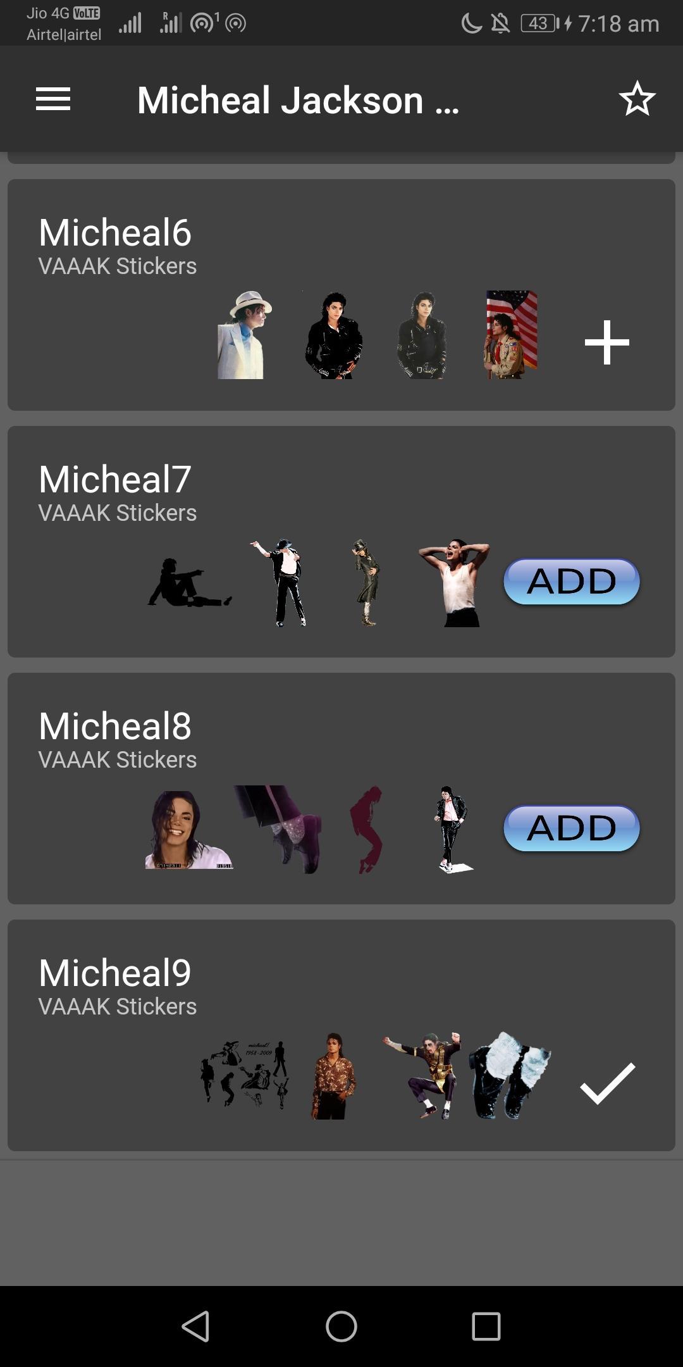683x1367 pixels.
Task: Tap sitting silhouette sticker in Micheal7
Action: point(189,582)
